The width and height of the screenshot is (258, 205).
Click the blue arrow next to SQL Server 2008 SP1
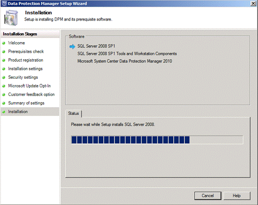72,47
